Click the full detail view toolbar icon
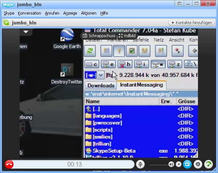The image size is (218, 173). [x=119, y=51]
